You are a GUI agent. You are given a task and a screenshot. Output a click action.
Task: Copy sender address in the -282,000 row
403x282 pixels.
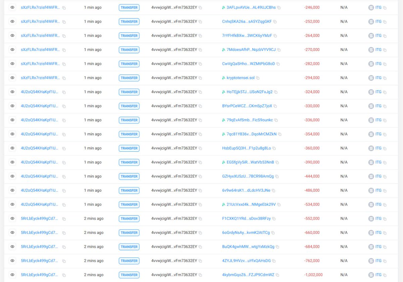(x=200, y=64)
